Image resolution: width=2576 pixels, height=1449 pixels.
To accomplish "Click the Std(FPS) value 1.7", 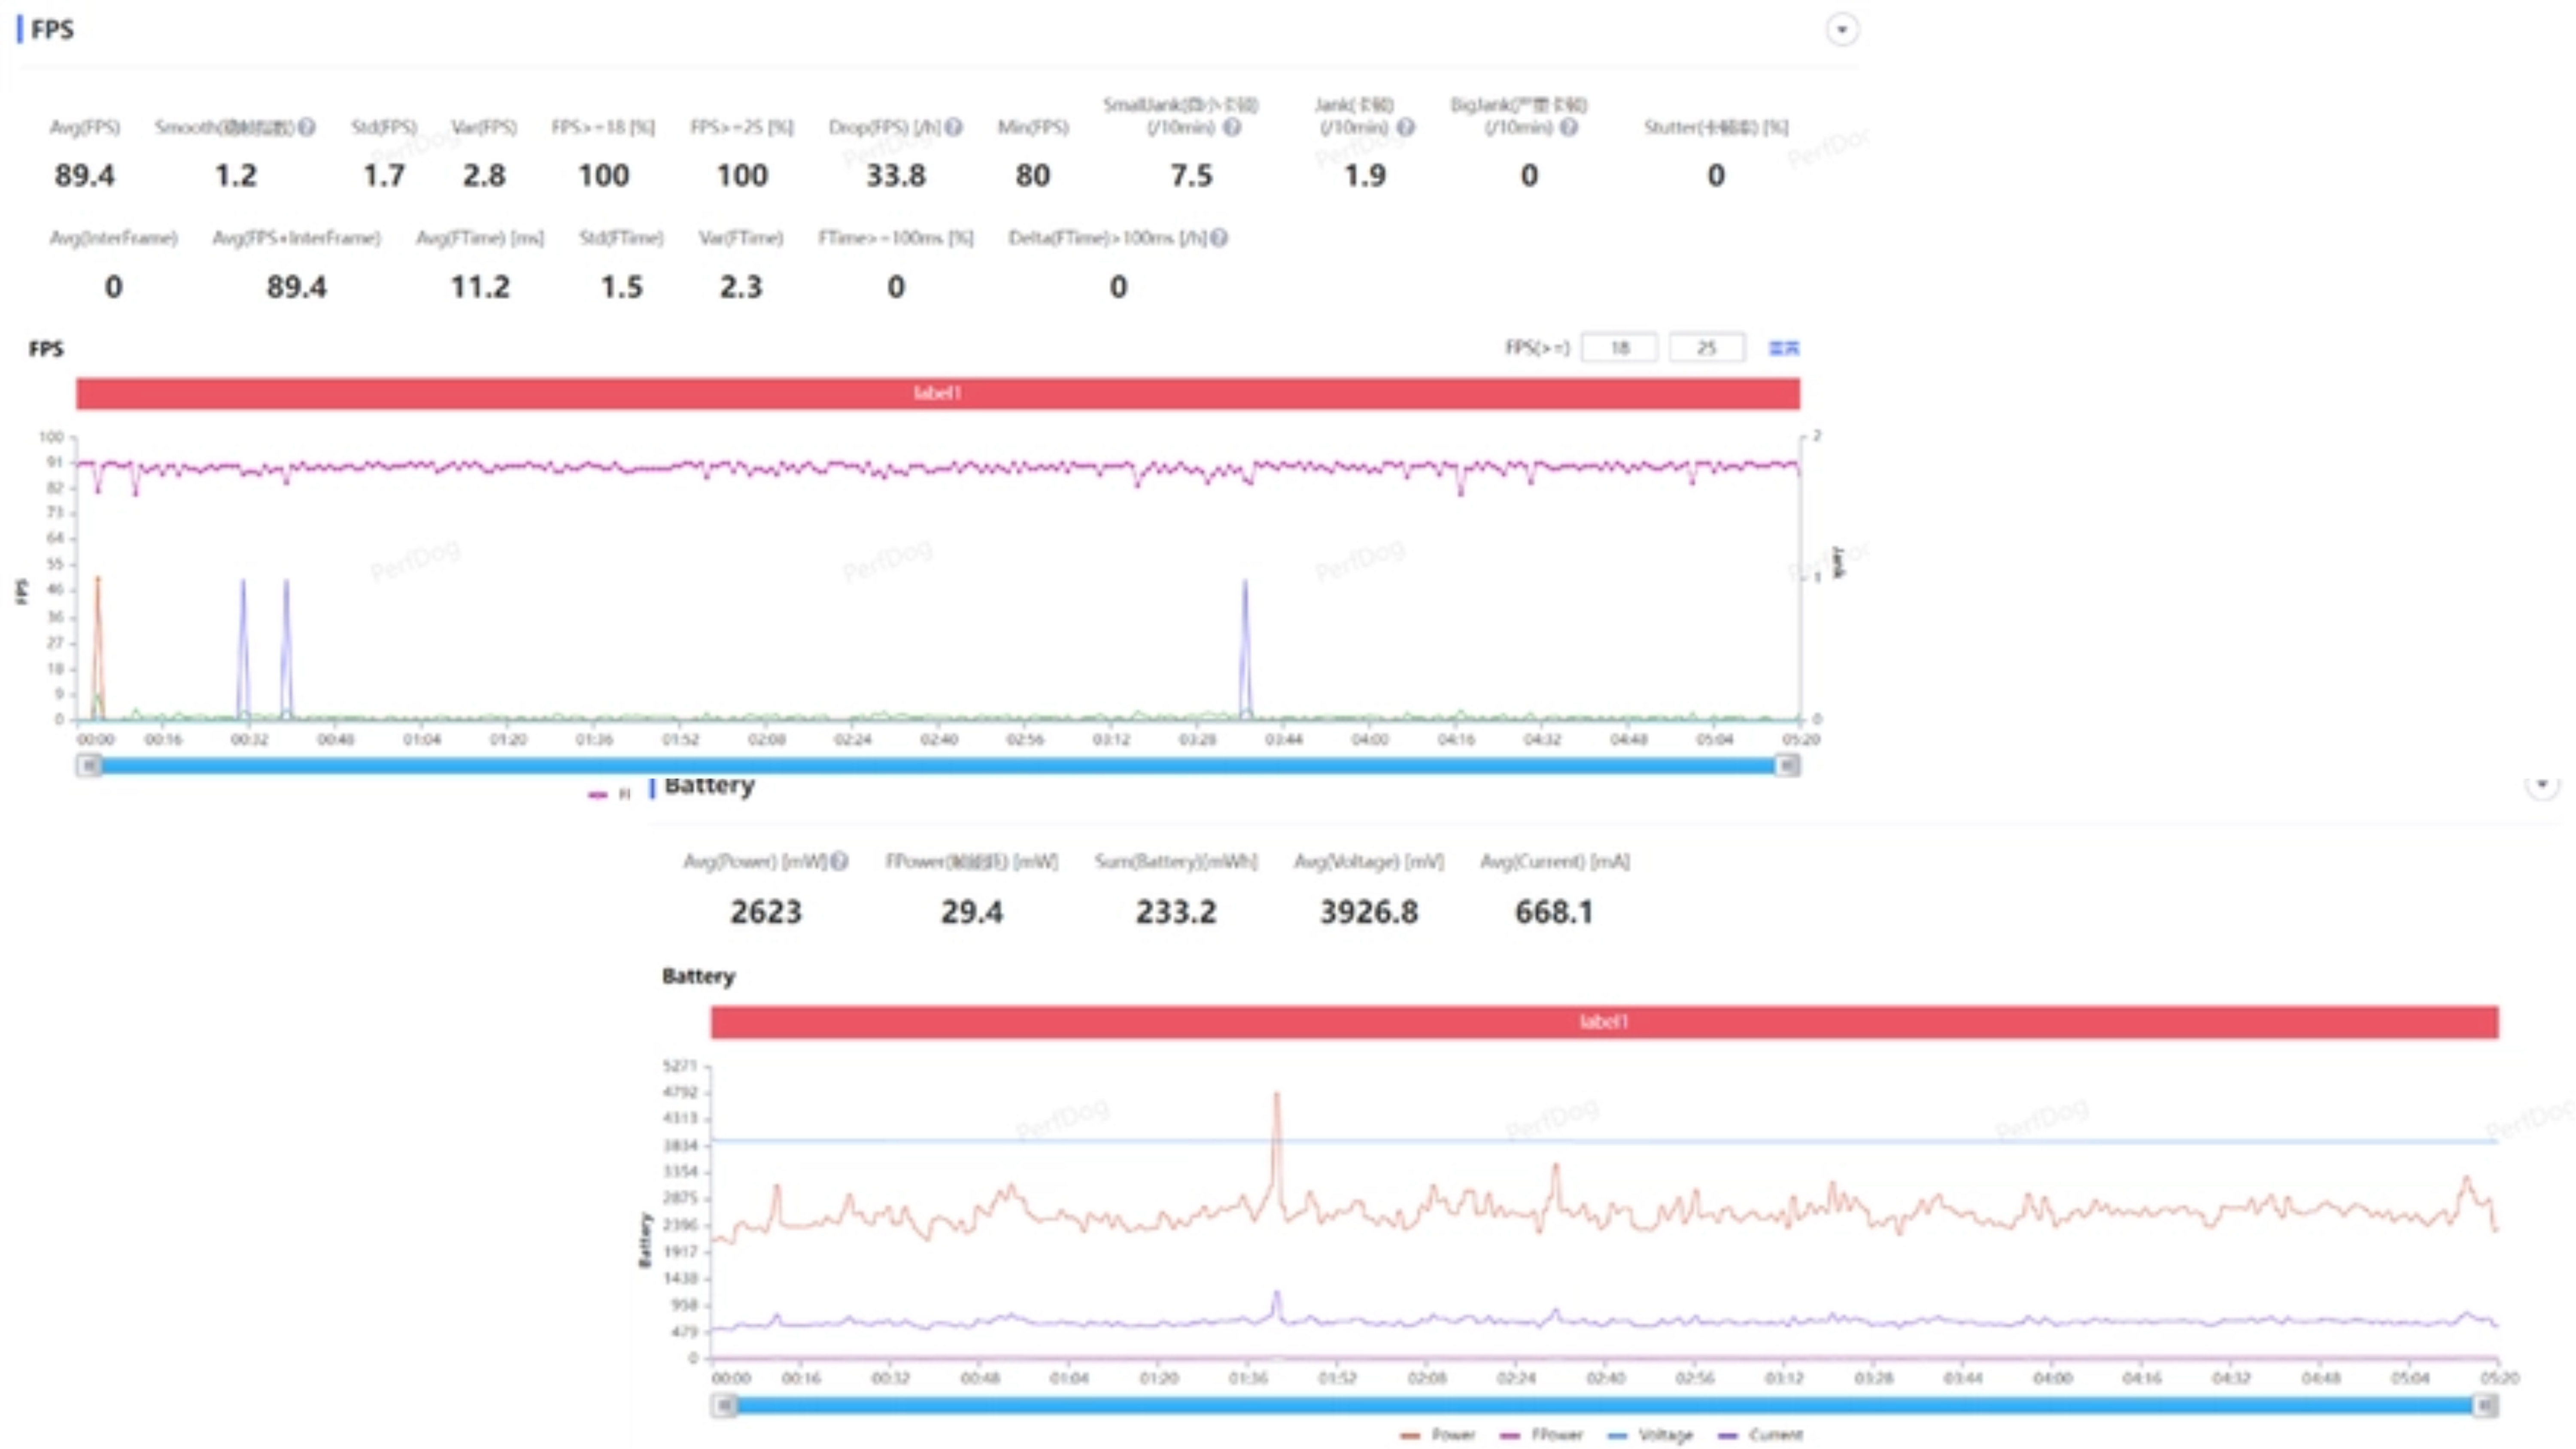I will [x=384, y=176].
